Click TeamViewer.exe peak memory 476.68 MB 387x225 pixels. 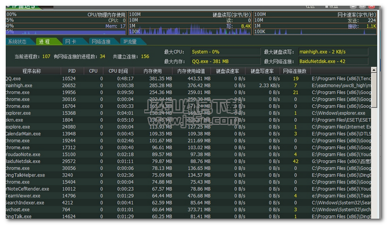click(199, 196)
